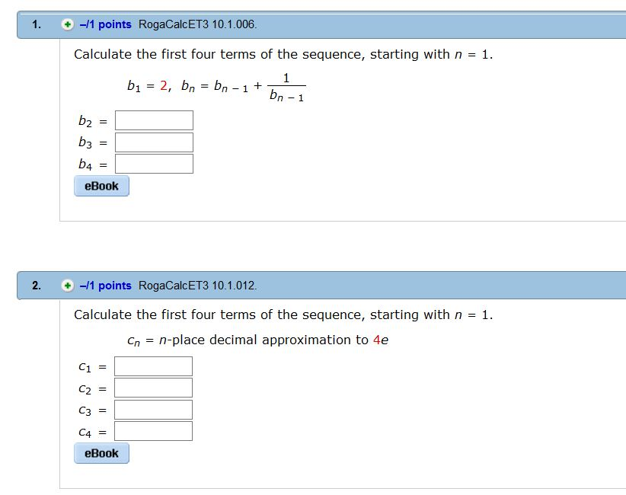The height and width of the screenshot is (495, 626).
Task: Open the eBook for question 1
Action: point(101,185)
